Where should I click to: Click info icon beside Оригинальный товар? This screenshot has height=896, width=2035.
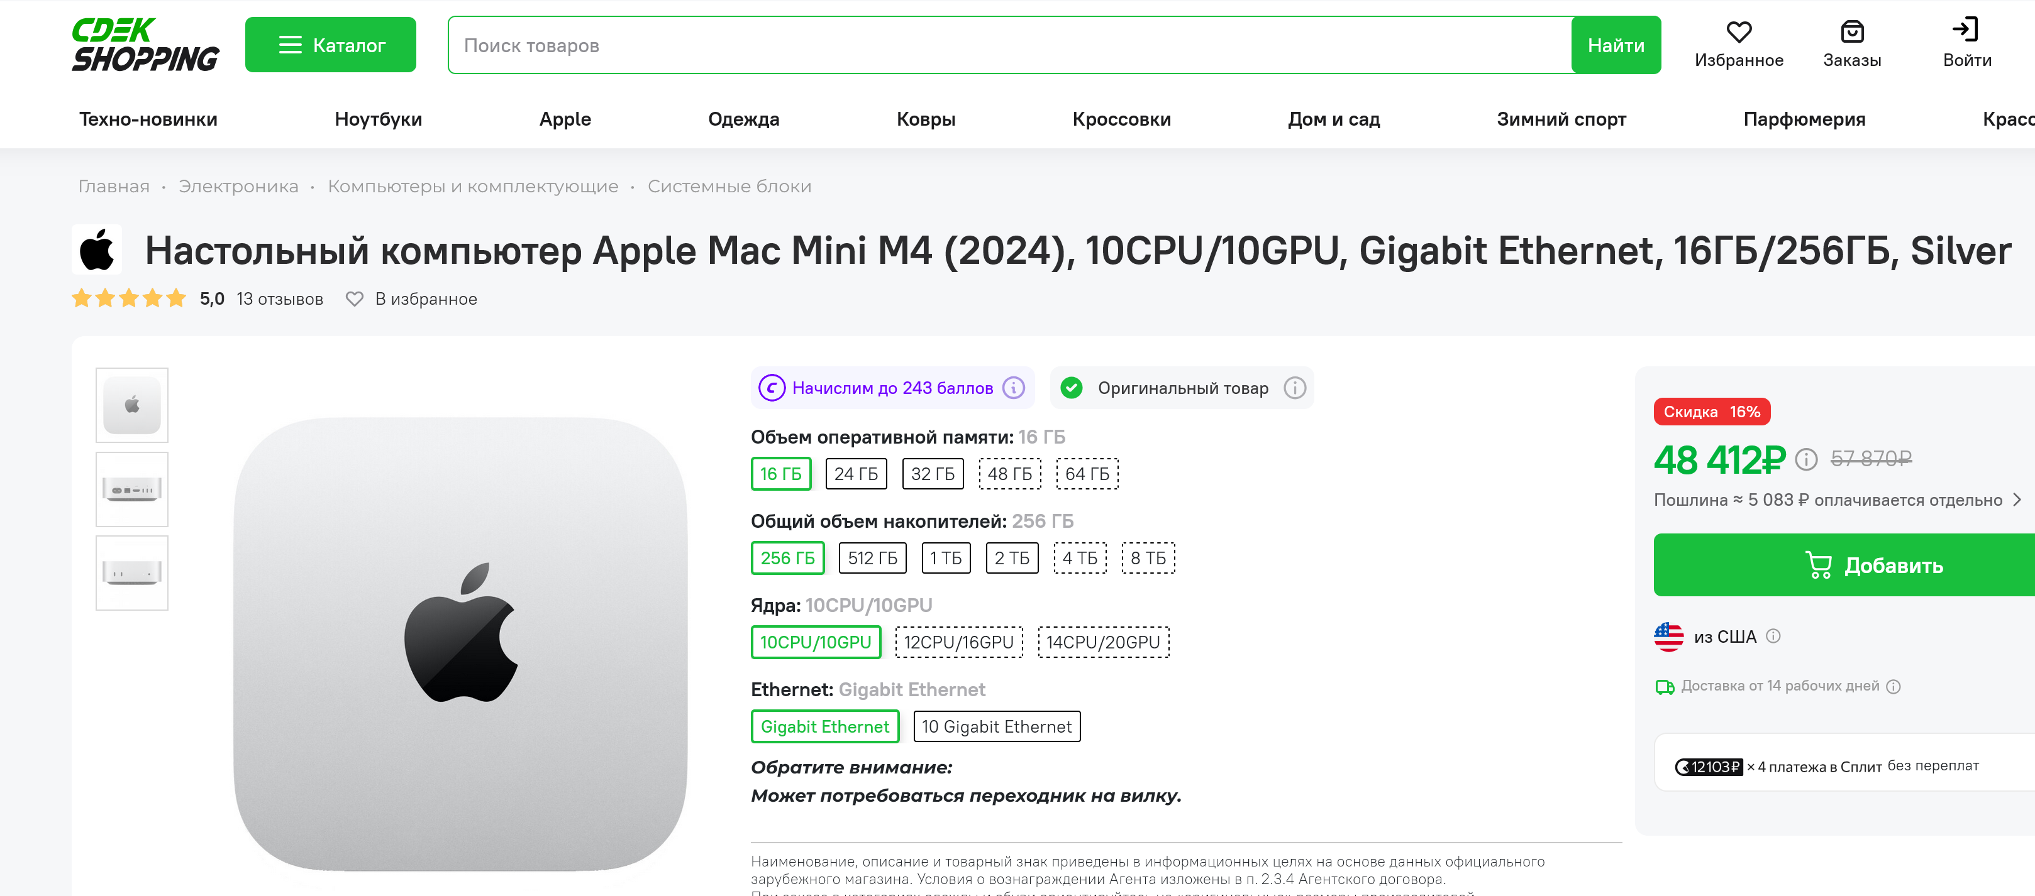coord(1294,388)
